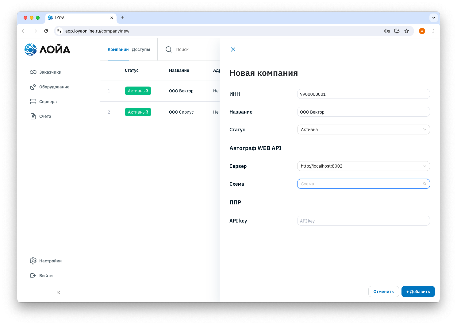Open Сервера in sidebar
Viewport: 457px width, 325px height.
[x=43, y=102]
